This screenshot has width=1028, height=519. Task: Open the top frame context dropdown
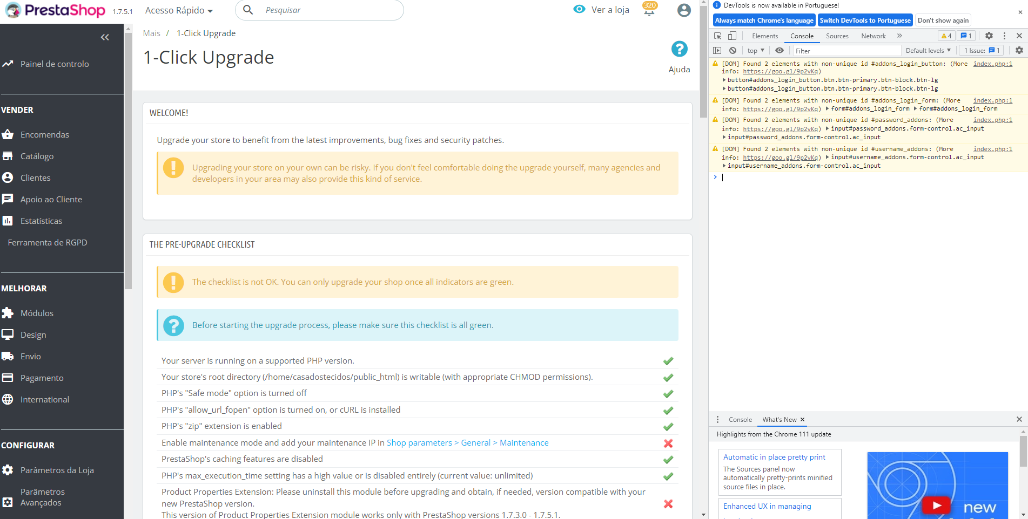(755, 50)
